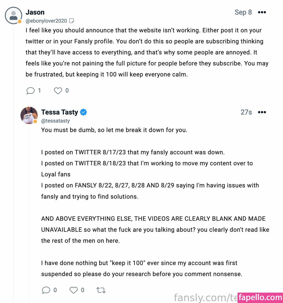The height and width of the screenshot is (303, 283).
Task: Open Tessa Tasty's profile picture
Action: pos(29,115)
